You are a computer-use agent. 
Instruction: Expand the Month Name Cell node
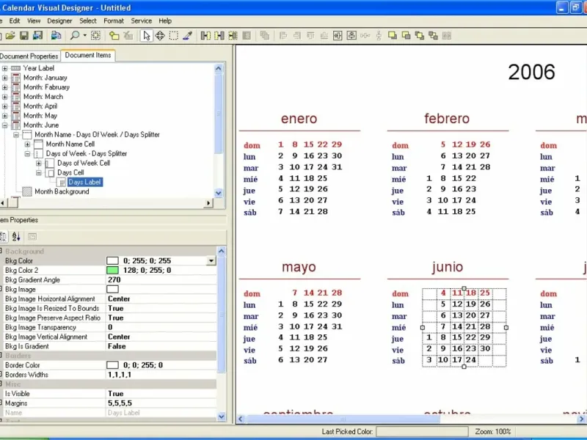click(x=27, y=144)
